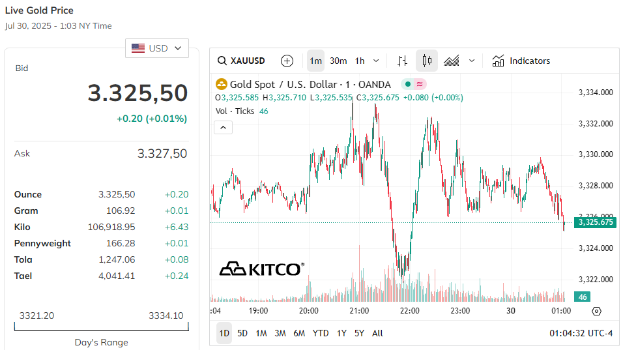Viewport: 623px width, 350px height.
Task: Click the 22:00 time axis label
Action: (x=410, y=311)
